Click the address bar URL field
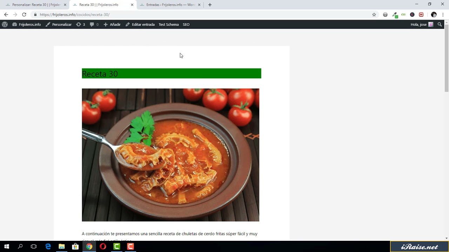 click(203, 15)
